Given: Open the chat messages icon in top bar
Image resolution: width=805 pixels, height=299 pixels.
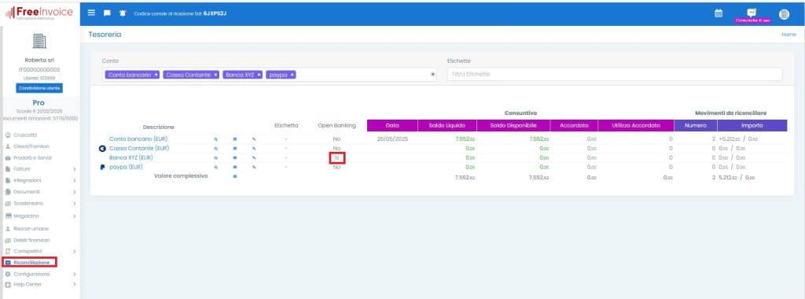Looking at the screenshot, I should (x=107, y=13).
